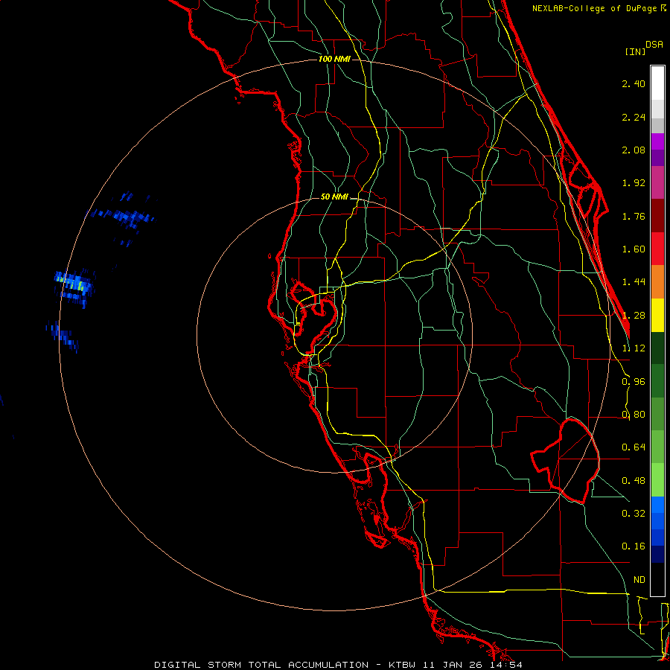Pick the navy swatch just above ND
Viewport: 670px width, 670px height.
coord(657,554)
